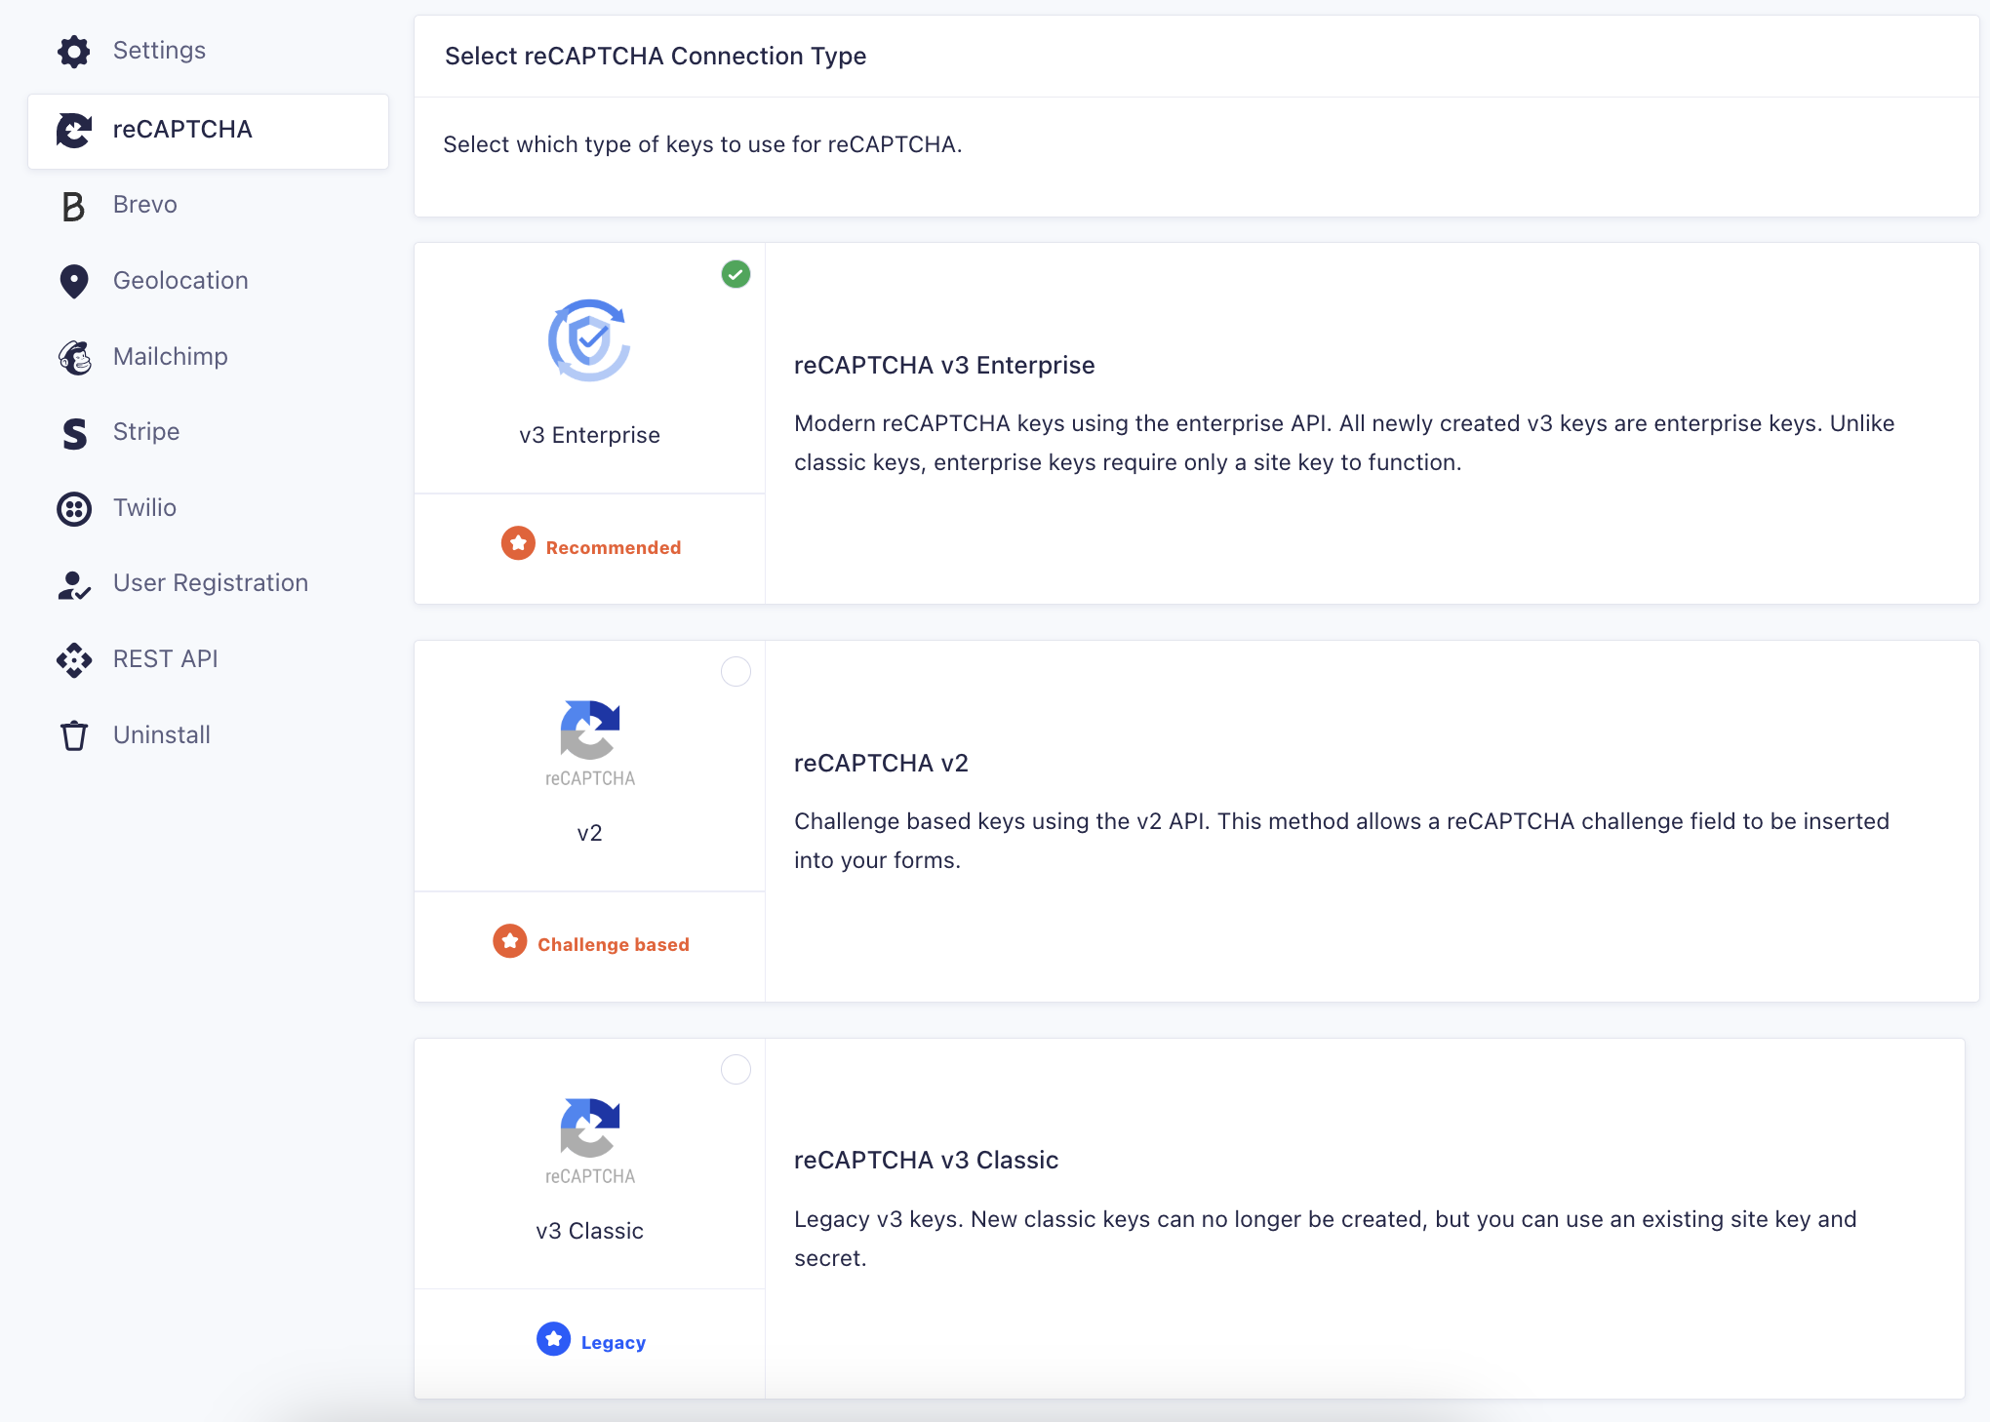Click the Recommended badge label
The width and height of the screenshot is (1990, 1422).
(x=614, y=548)
